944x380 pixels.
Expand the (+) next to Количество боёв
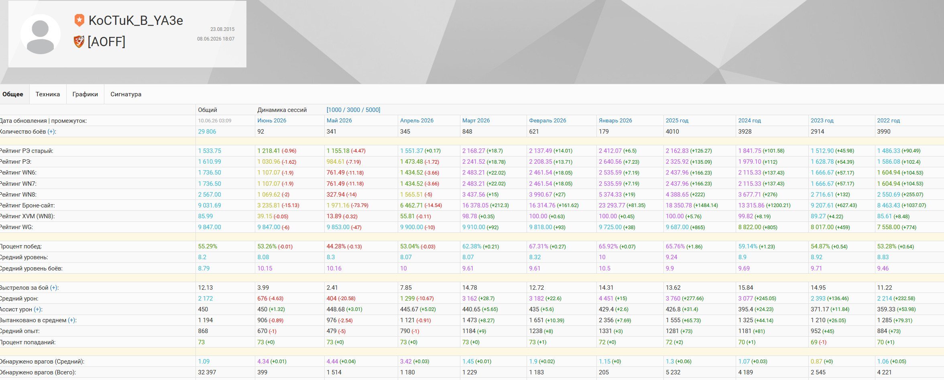[51, 132]
